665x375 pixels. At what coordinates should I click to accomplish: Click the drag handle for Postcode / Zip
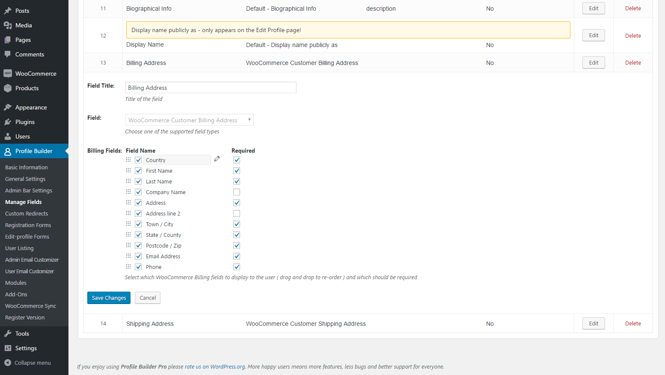pyautogui.click(x=128, y=245)
